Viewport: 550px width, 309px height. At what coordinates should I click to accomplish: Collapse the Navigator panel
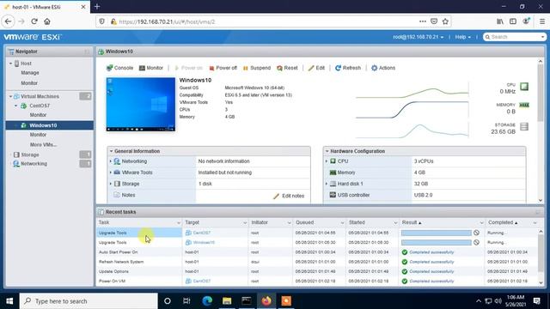[x=87, y=51]
